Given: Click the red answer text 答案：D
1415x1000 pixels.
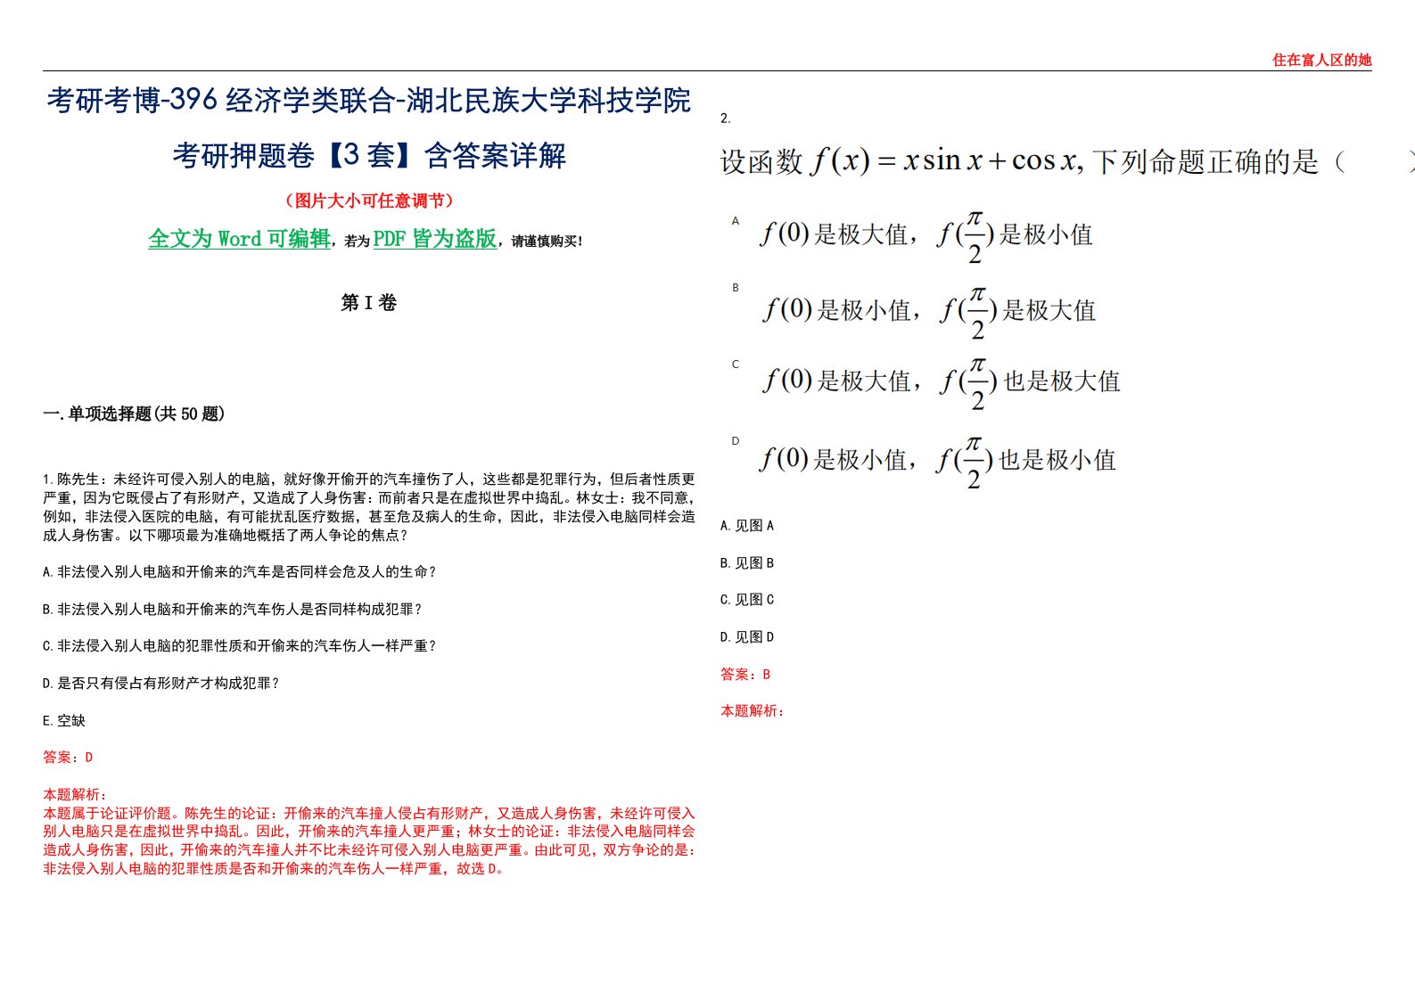Looking at the screenshot, I should [68, 758].
